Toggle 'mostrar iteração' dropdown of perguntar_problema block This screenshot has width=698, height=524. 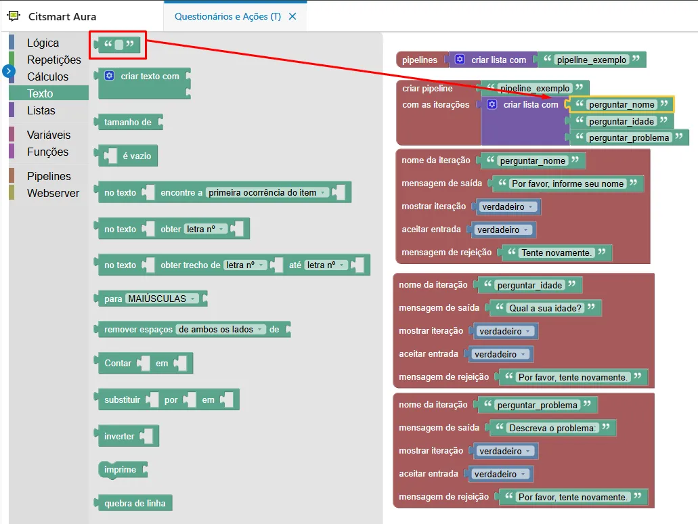(505, 451)
